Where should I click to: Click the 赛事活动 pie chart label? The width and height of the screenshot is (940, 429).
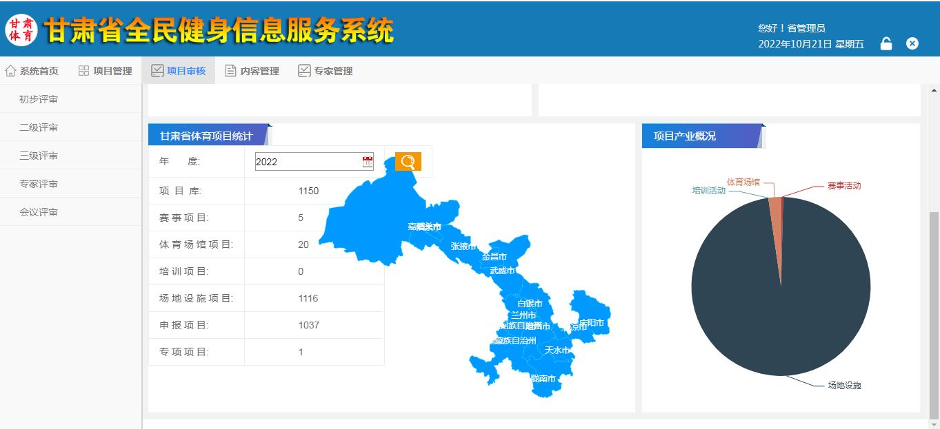click(843, 186)
